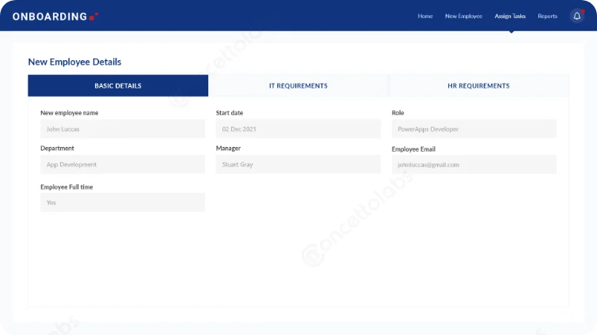Click the Employee Full time field
This screenshot has width=597, height=335.
click(123, 202)
